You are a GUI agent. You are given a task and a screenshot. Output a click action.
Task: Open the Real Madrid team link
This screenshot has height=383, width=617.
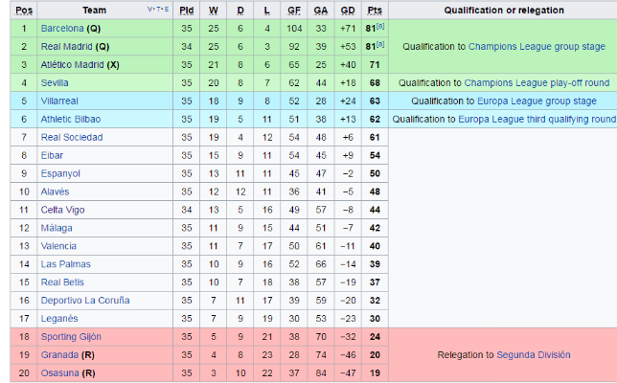[66, 46]
